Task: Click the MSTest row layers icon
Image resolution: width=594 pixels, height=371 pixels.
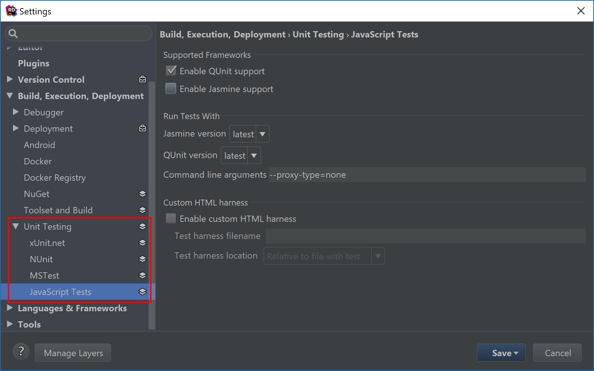Action: coord(143,275)
